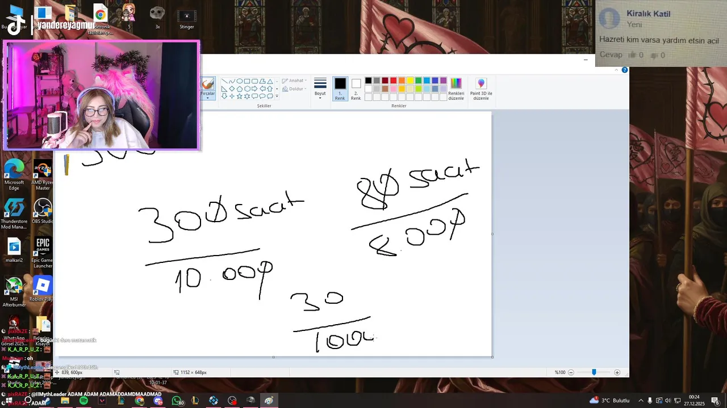Select the Four-point star shape
The image size is (727, 408).
pyautogui.click(x=232, y=96)
